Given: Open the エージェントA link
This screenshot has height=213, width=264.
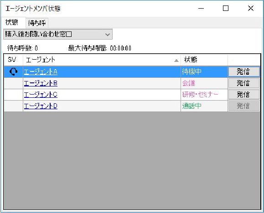Looking at the screenshot, I should pyautogui.click(x=41, y=72).
